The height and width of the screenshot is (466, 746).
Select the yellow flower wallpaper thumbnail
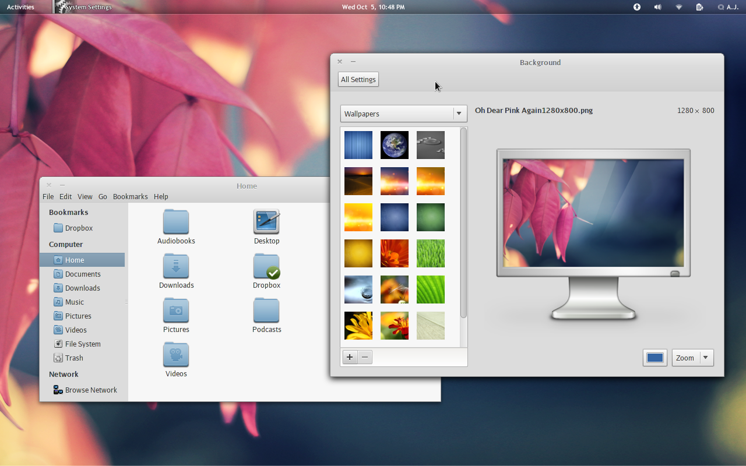358,326
